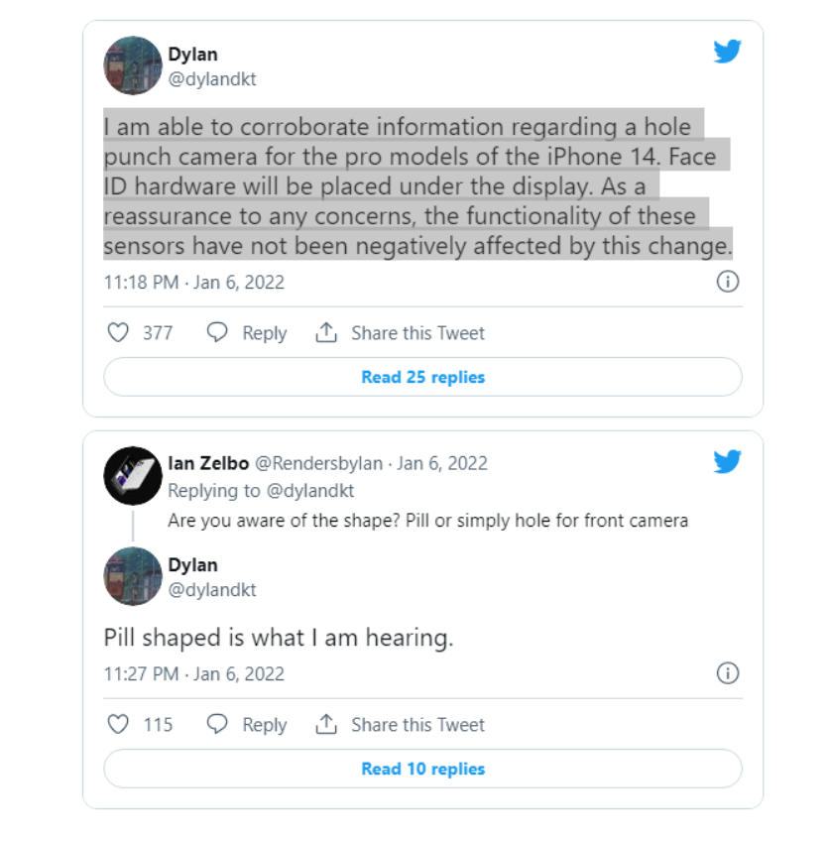
Task: Click the Twitter bird icon in first tweet
Action: tap(727, 52)
